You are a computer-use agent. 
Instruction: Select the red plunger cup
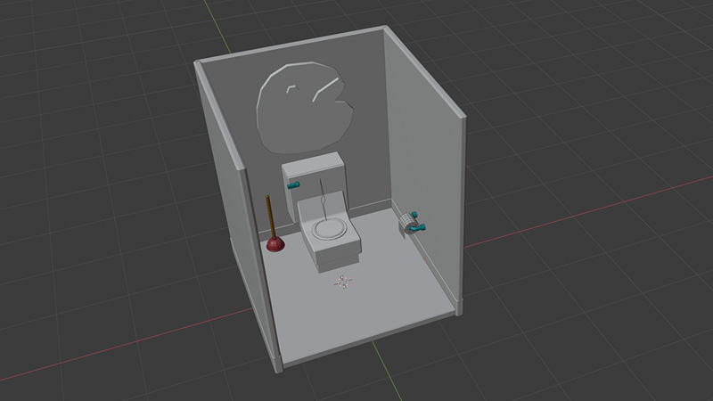pos(275,244)
